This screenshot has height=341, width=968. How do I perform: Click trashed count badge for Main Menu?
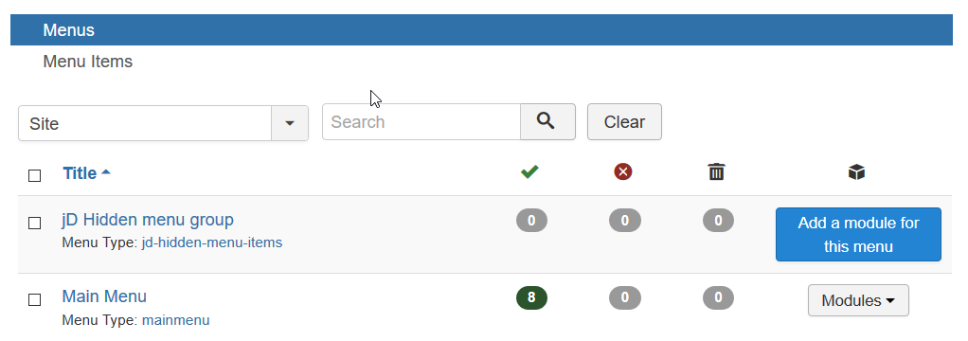(x=718, y=298)
